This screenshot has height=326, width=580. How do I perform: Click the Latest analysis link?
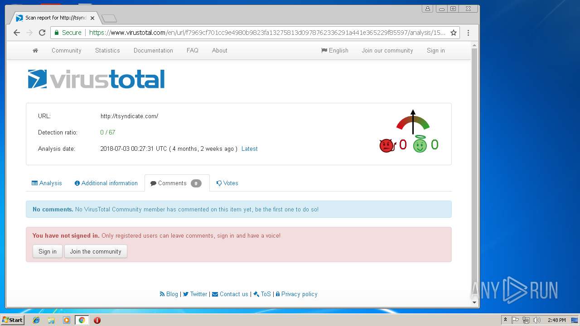click(x=250, y=149)
